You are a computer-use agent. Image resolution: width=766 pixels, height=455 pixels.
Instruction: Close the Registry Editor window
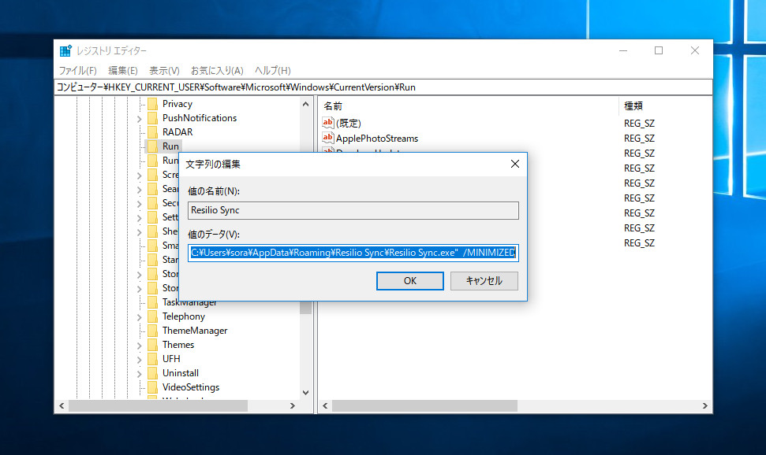click(x=695, y=50)
